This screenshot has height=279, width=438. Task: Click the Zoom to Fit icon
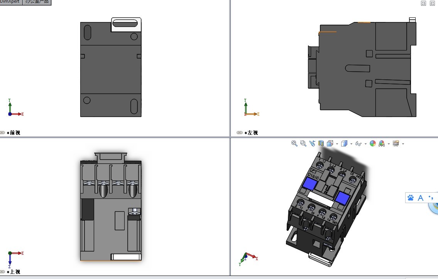pyautogui.click(x=294, y=143)
